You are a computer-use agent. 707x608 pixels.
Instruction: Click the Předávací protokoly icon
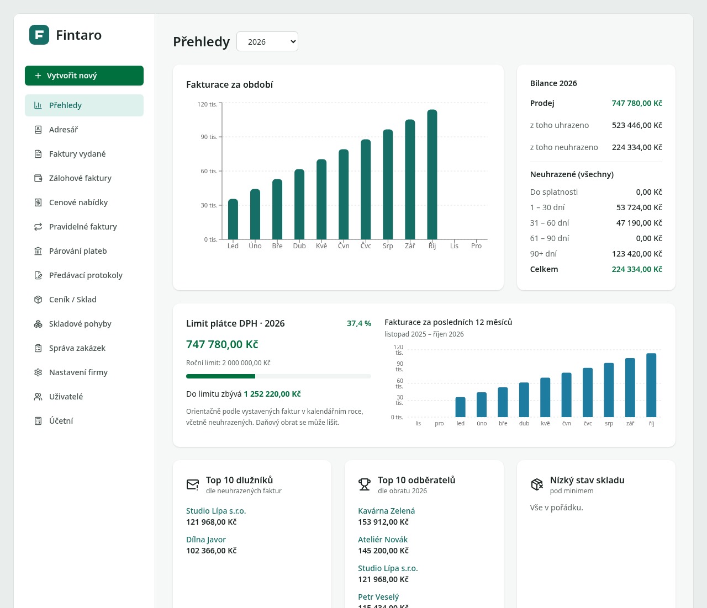tap(38, 275)
